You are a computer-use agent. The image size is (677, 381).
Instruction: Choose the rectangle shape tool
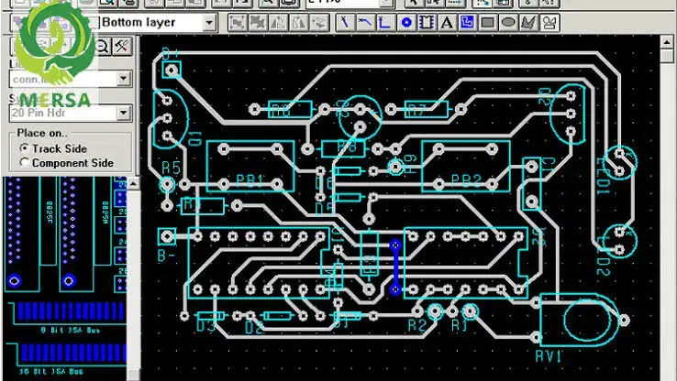488,21
